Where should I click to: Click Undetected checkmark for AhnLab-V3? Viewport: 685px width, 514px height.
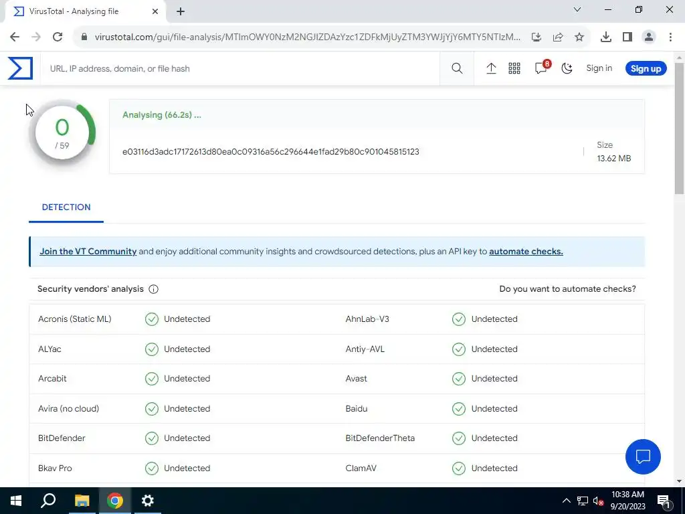459,319
